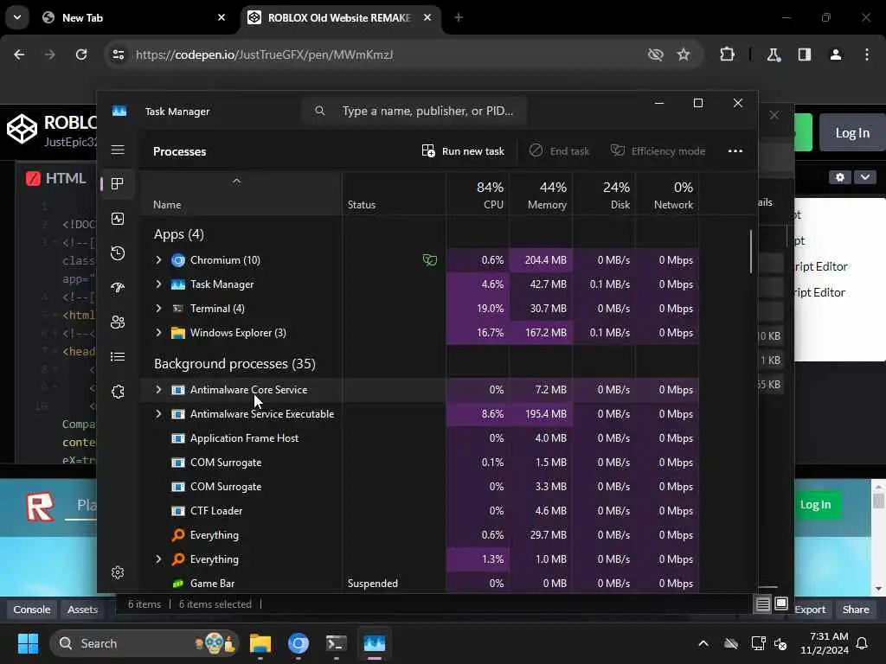The width and height of the screenshot is (886, 664).
Task: Expand the Windows Explorer (3) process group
Action: point(159,333)
